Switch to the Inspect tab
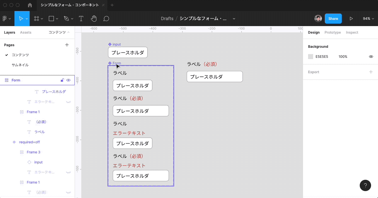 point(352,32)
